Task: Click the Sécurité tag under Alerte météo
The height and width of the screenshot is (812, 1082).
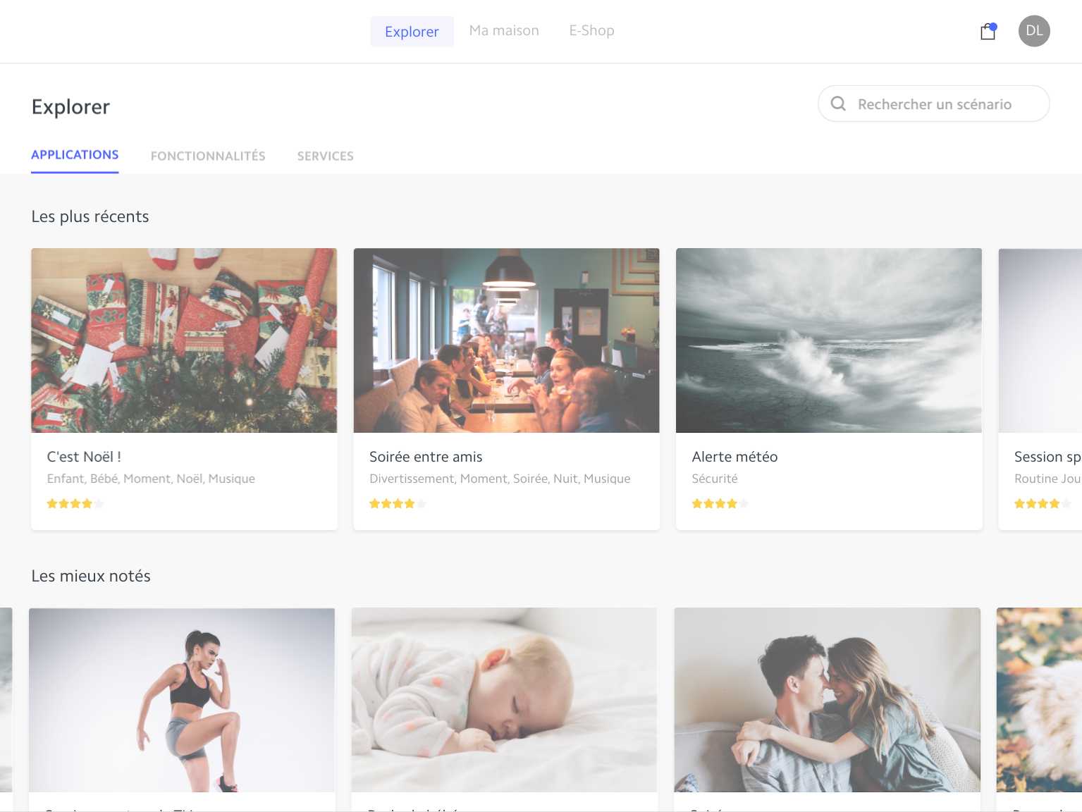Action: click(x=715, y=479)
